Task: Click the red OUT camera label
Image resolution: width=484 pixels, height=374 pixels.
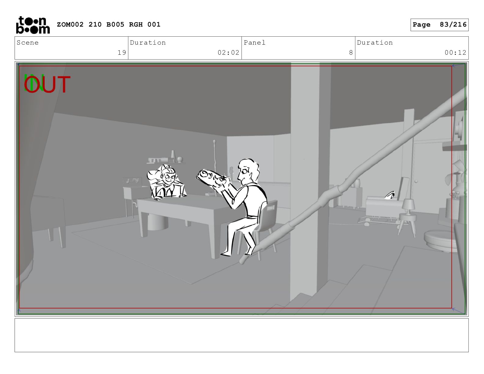Action: (x=47, y=85)
